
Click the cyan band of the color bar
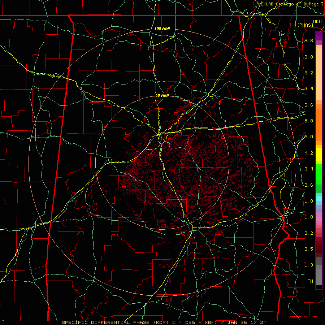[x=319, y=199]
